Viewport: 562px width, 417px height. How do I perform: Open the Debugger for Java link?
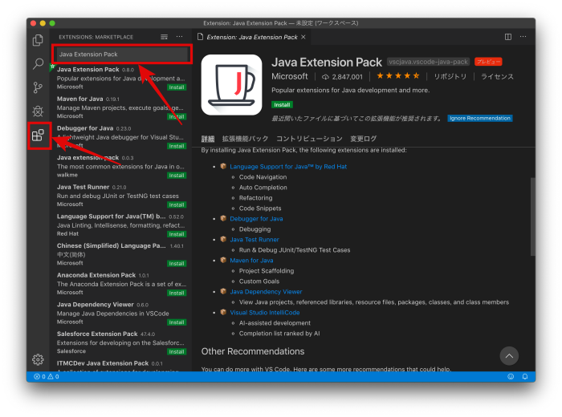click(256, 219)
